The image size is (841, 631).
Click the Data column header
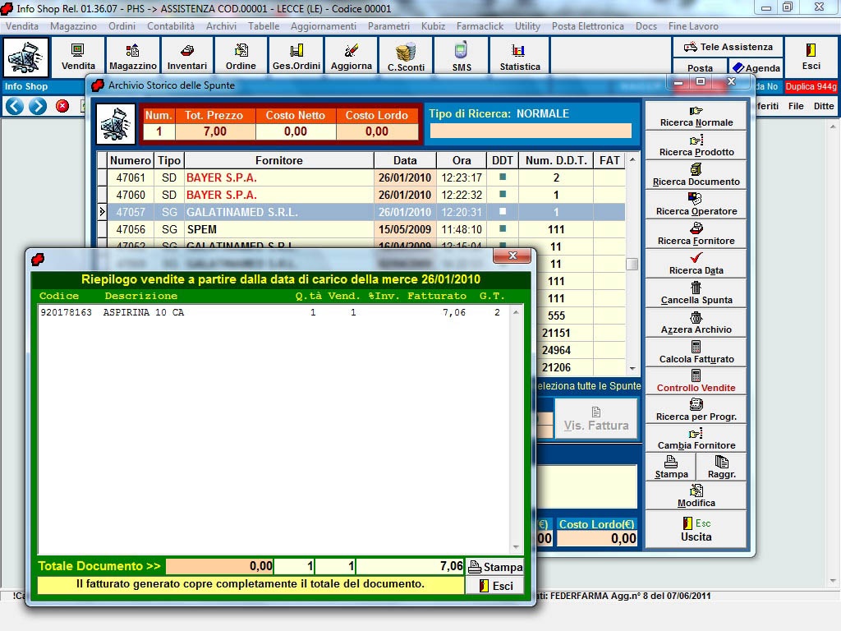coord(404,160)
